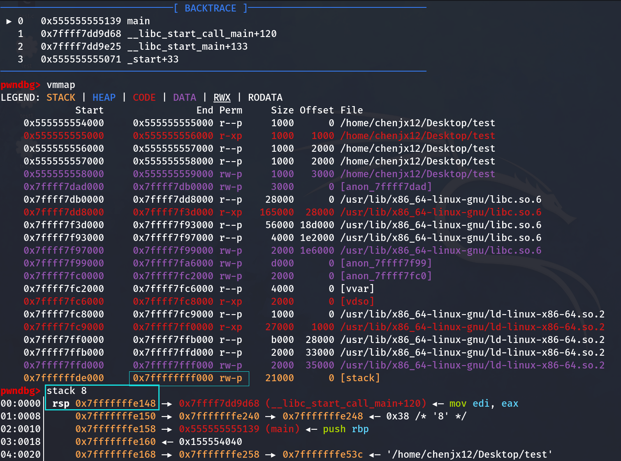Click the vmmap command text

click(61, 85)
